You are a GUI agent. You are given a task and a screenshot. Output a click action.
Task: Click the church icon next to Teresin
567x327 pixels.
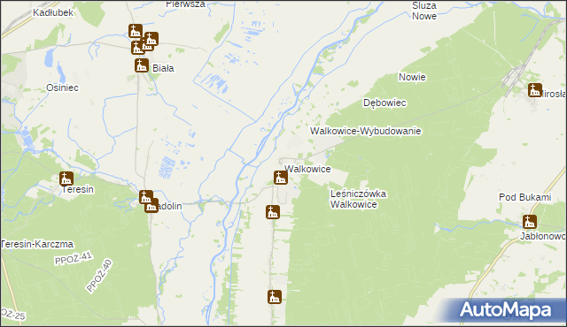[66, 179]
